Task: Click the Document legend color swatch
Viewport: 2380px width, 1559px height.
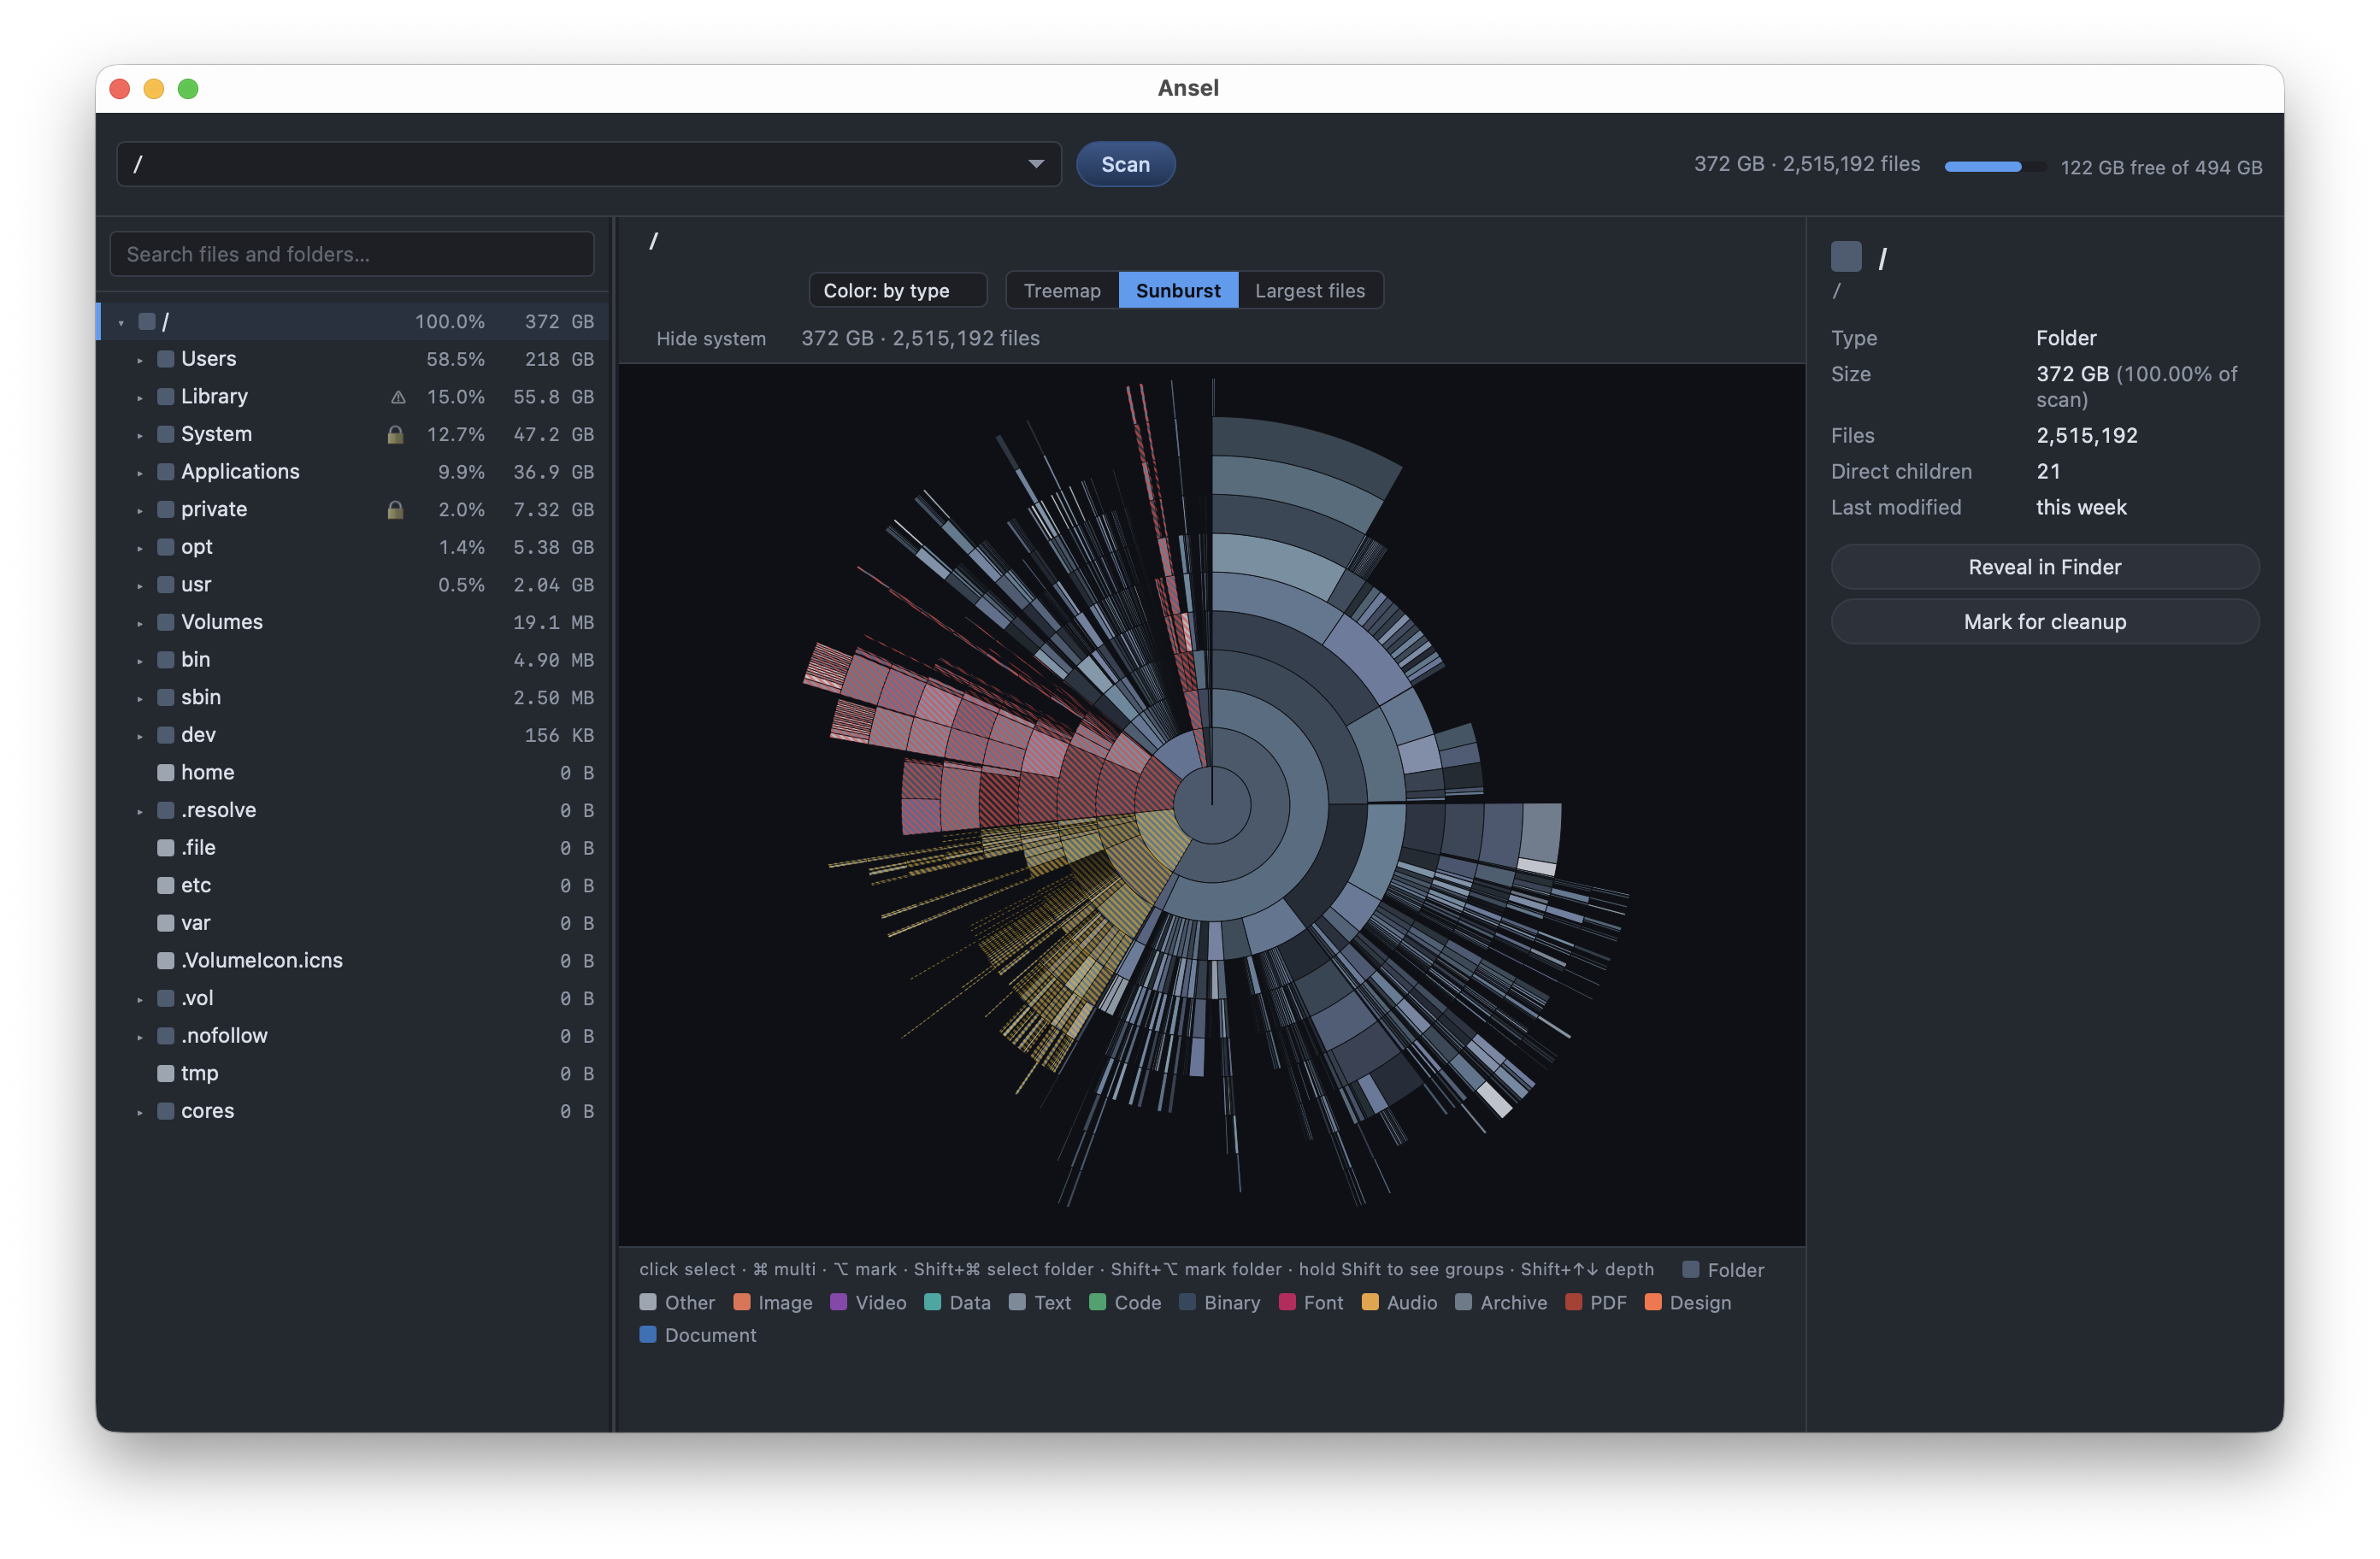Action: point(648,1335)
